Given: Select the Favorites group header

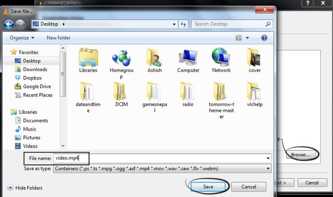Looking at the screenshot, I should point(25,52).
